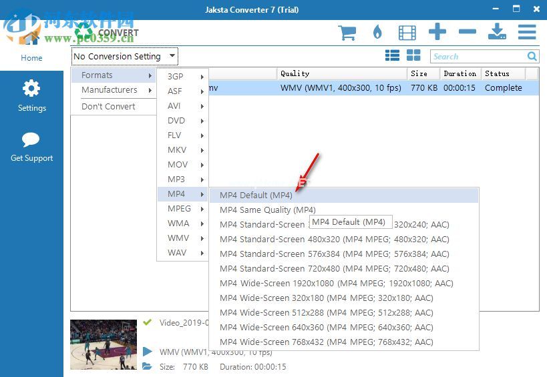Image resolution: width=547 pixels, height=377 pixels.
Task: Choose MP4 Same Quality (MP4) preset
Action: (268, 210)
